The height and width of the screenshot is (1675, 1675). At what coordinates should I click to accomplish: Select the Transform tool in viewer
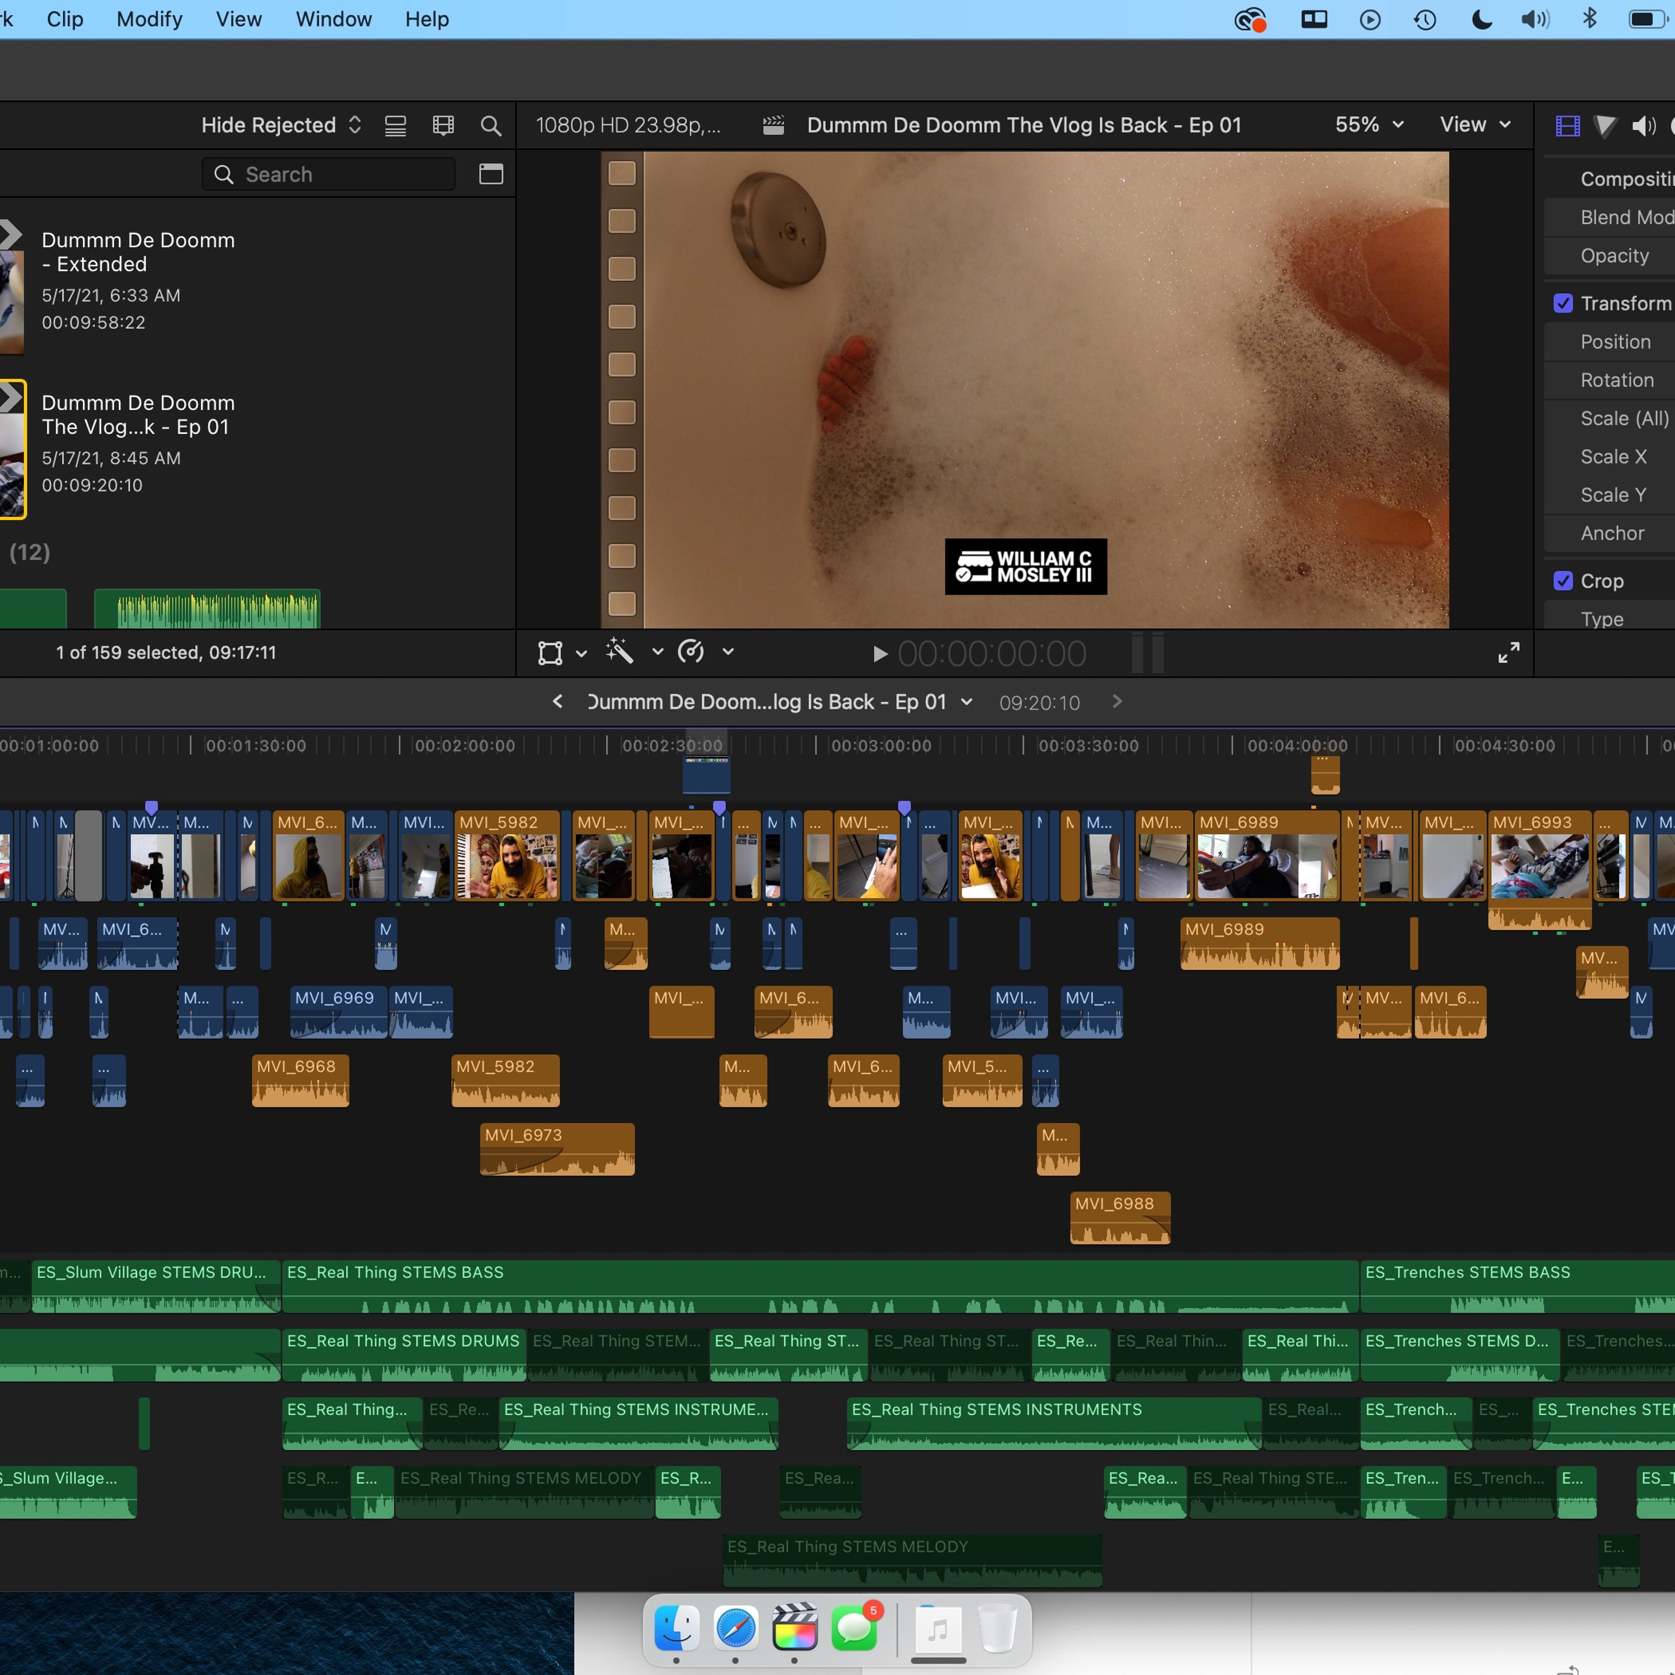click(x=549, y=653)
